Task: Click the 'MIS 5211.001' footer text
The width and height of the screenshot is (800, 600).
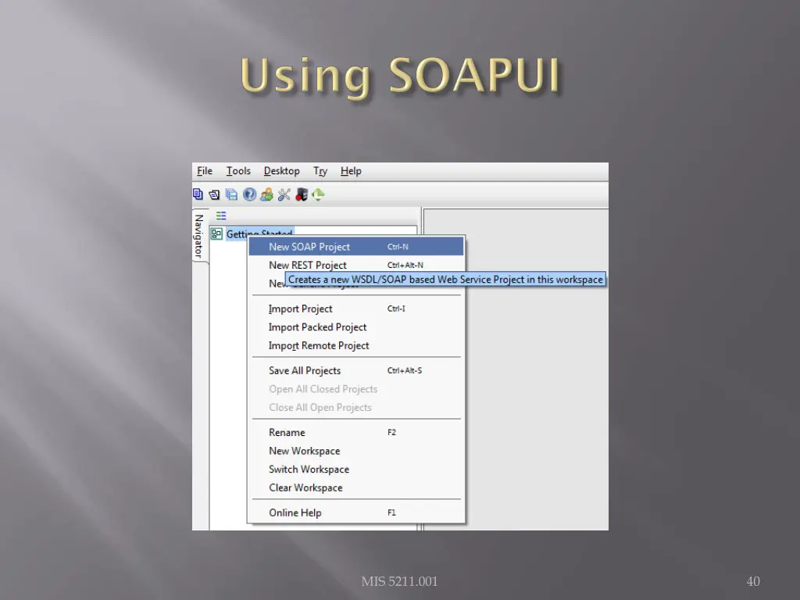Action: (x=399, y=581)
